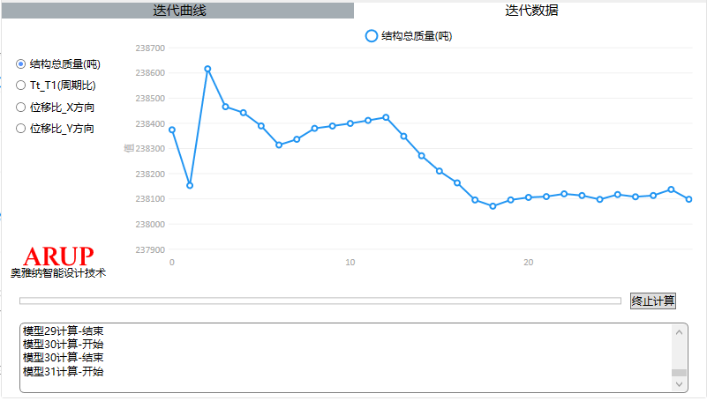
Task: Click the dip data point near 238150
Action: 190,185
